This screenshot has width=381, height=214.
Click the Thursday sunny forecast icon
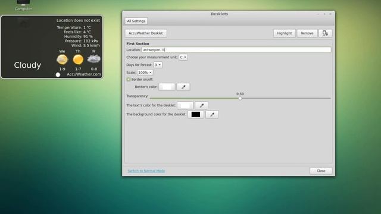pos(78,59)
